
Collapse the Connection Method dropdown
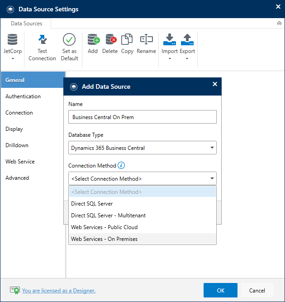(x=212, y=178)
